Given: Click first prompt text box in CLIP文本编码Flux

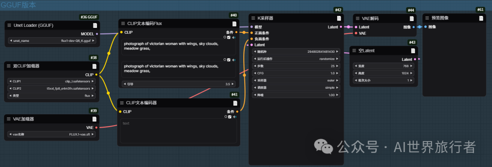Looking at the screenshot, I should pos(179,47).
